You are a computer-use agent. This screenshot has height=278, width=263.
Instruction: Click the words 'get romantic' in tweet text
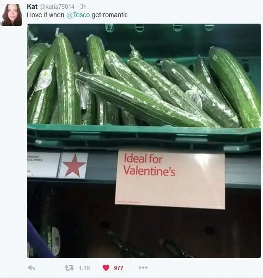109,15
